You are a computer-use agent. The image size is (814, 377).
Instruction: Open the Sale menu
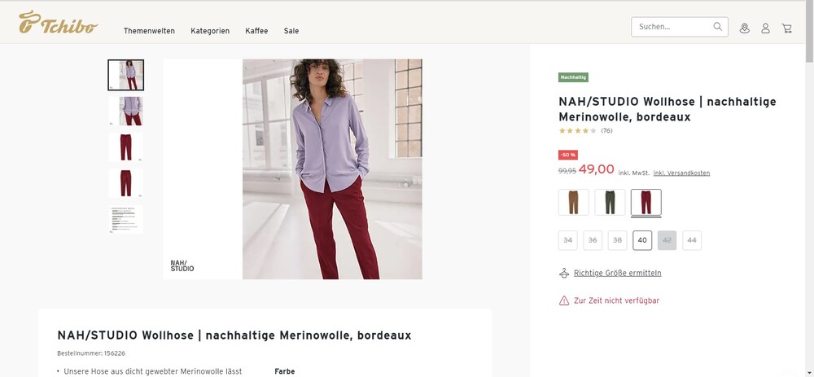(291, 31)
